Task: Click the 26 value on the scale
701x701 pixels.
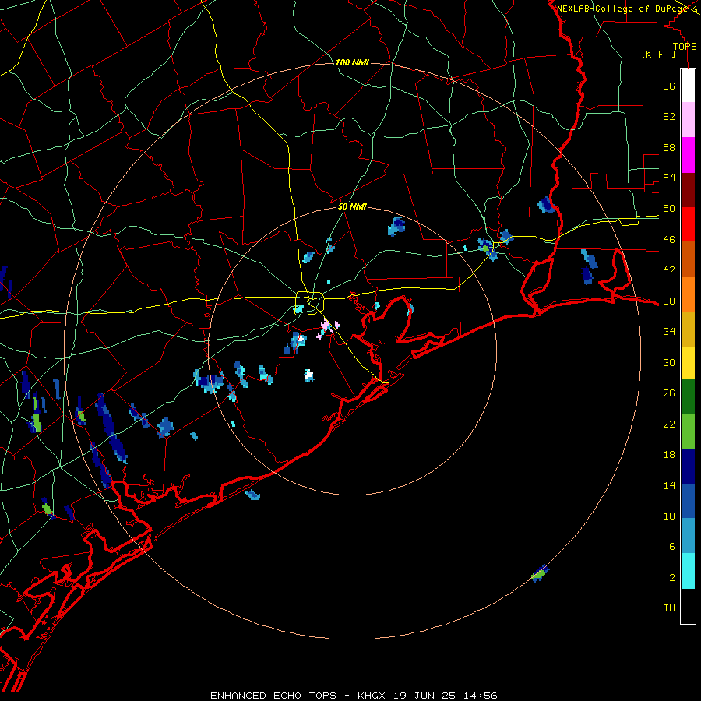Action: [669, 393]
